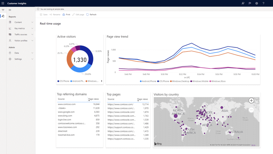Click the sample data info icon
The width and height of the screenshot is (273, 154).
click(38, 9)
